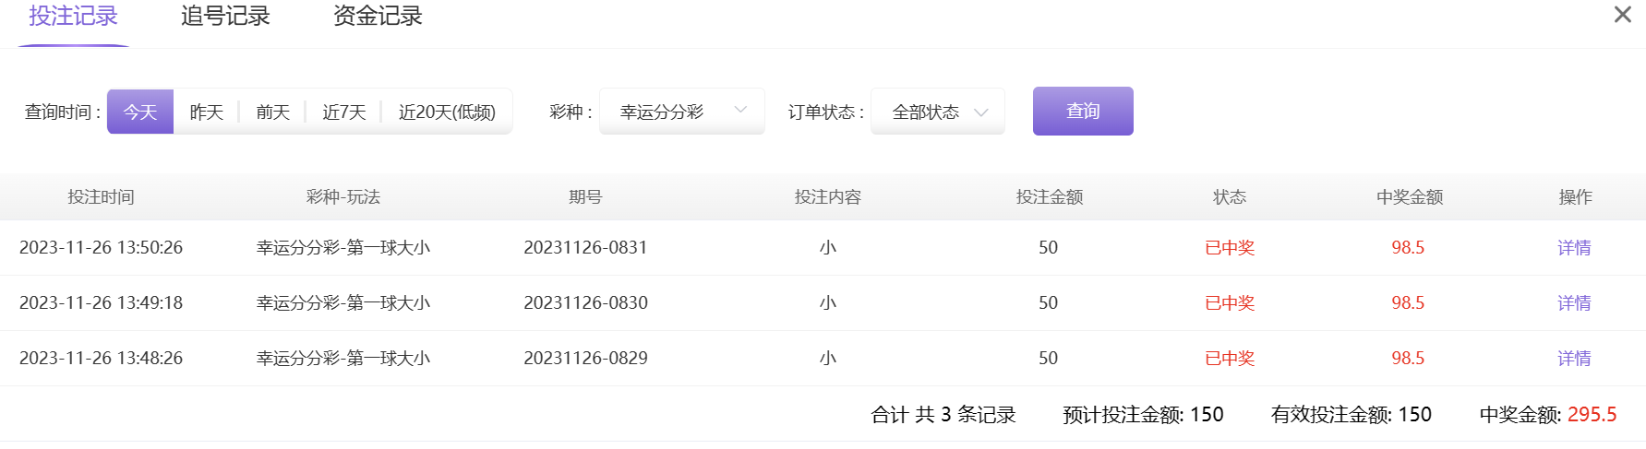Close the betting records panel
This screenshot has height=449, width=1646.
tap(1622, 15)
